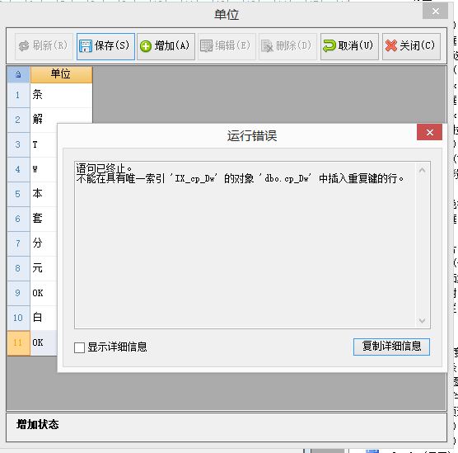Image resolution: width=458 pixels, height=453 pixels.
Task: Select the cell containing W
Action: point(44,169)
